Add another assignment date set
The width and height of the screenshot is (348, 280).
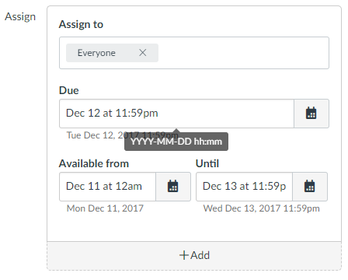click(x=194, y=256)
